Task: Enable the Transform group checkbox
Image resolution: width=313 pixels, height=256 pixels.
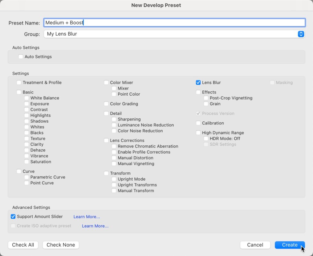Action: 106,173
